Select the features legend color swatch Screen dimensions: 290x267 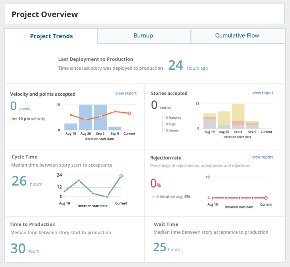click(x=163, y=118)
